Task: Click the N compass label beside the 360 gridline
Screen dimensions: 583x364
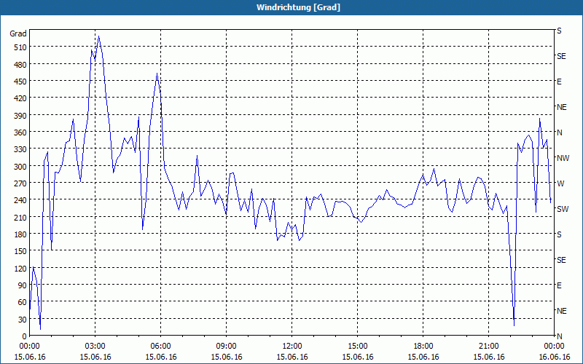Action: coord(559,132)
